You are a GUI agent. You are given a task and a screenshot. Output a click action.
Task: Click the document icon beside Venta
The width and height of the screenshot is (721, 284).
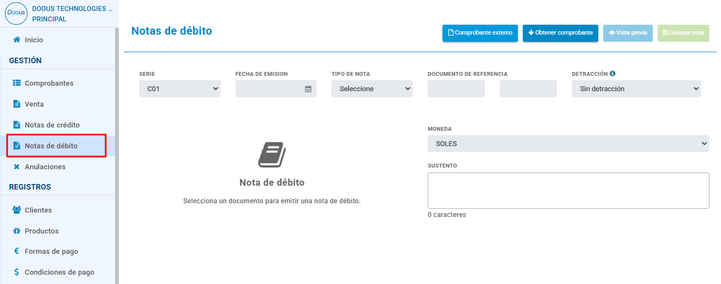pyautogui.click(x=17, y=104)
